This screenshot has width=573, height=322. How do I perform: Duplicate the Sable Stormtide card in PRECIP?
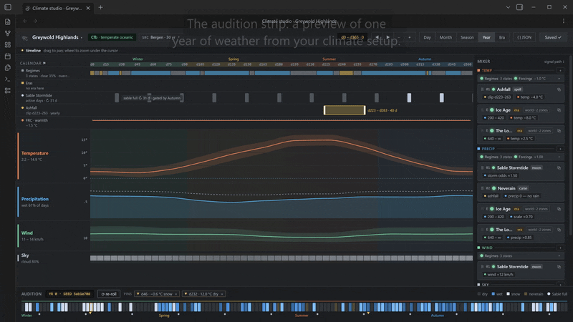tap(559, 168)
